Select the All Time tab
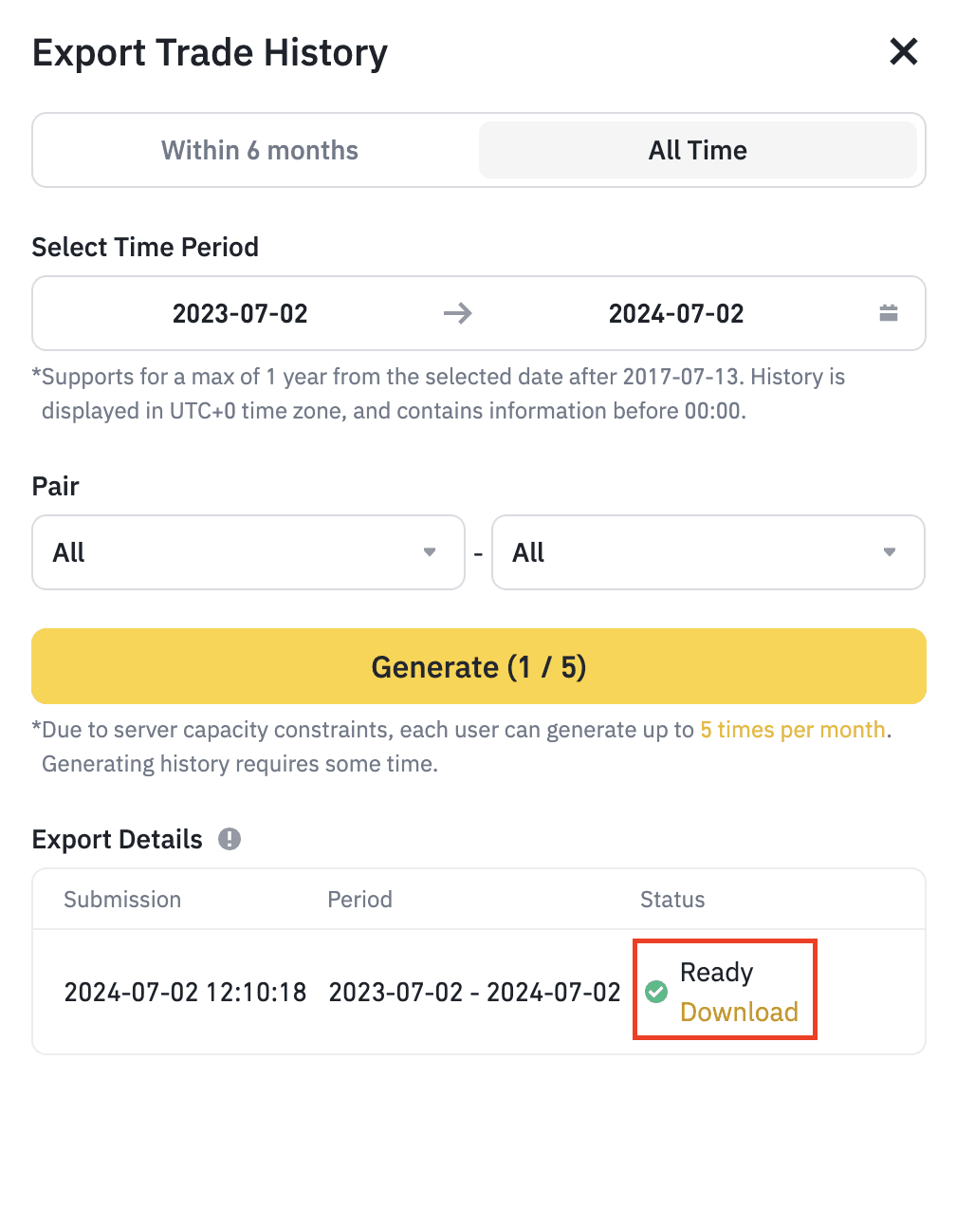This screenshot has height=1228, width=956. (697, 150)
